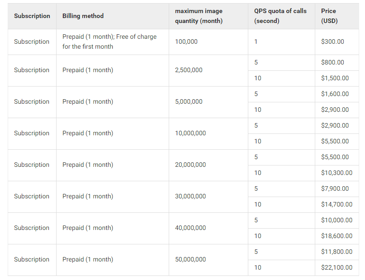Image resolution: width=365 pixels, height=280 pixels.
Task: Select the maximum image quantity header
Action: (199, 16)
